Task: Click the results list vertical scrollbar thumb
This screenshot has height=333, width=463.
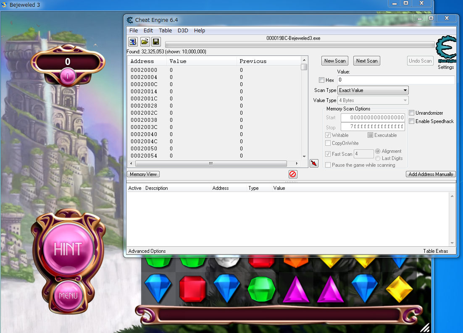Action: pos(304,67)
